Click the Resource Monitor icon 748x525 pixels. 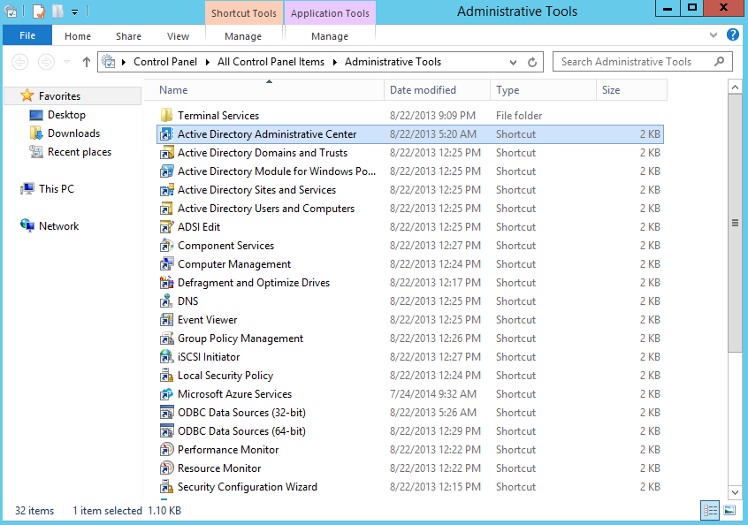(166, 468)
